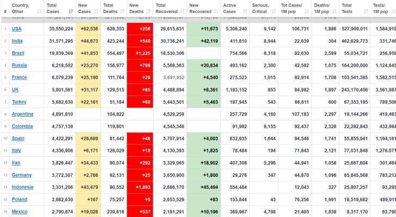This screenshot has height=217, width=396.
Task: Select Turkey new cases +22,161
Action: (89, 102)
